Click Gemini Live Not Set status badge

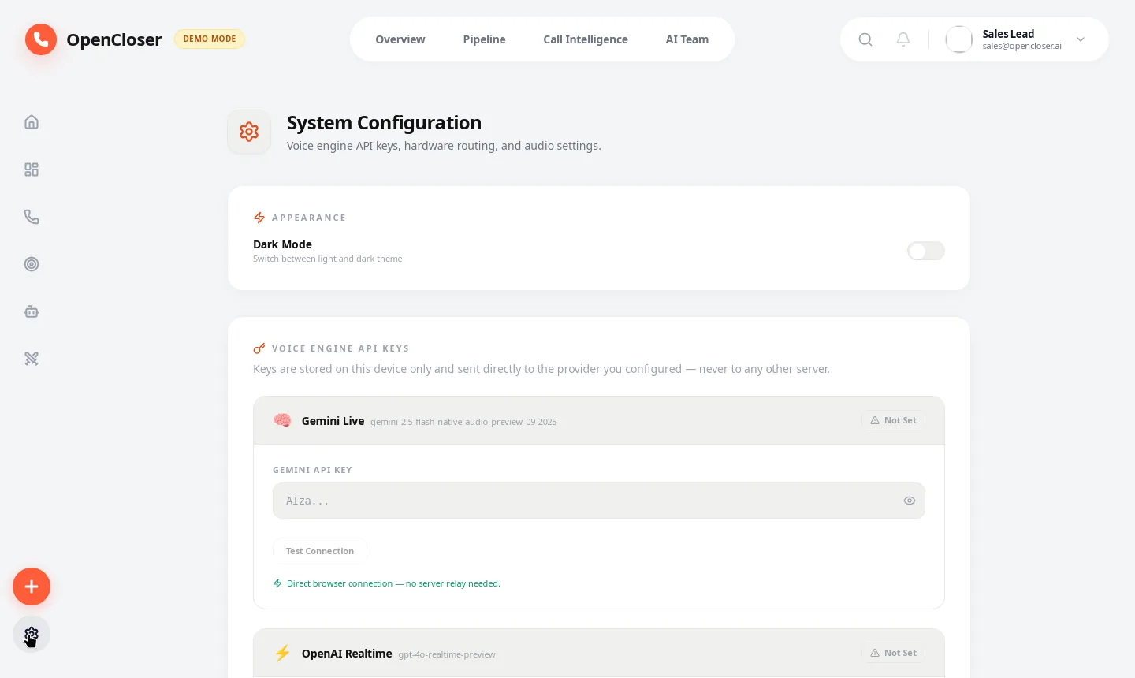(x=894, y=420)
